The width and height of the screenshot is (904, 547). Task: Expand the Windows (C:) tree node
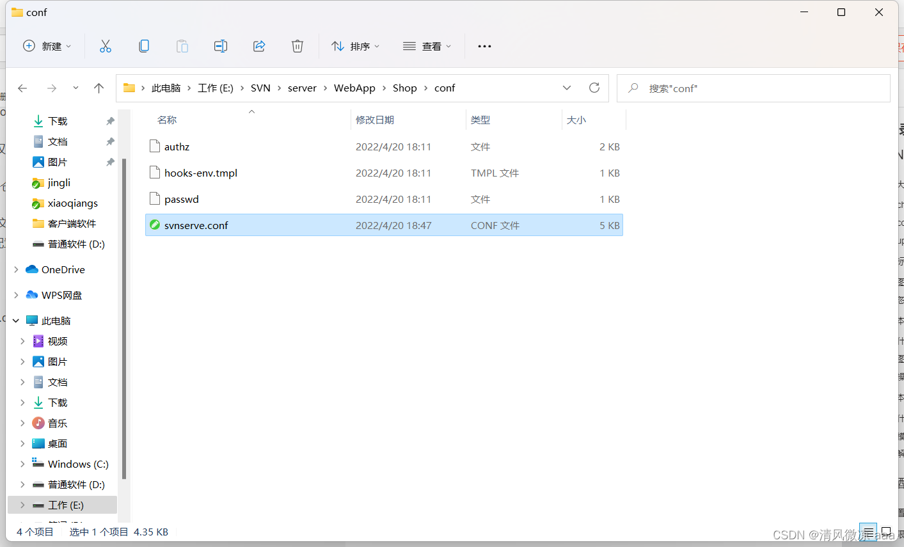[22, 464]
